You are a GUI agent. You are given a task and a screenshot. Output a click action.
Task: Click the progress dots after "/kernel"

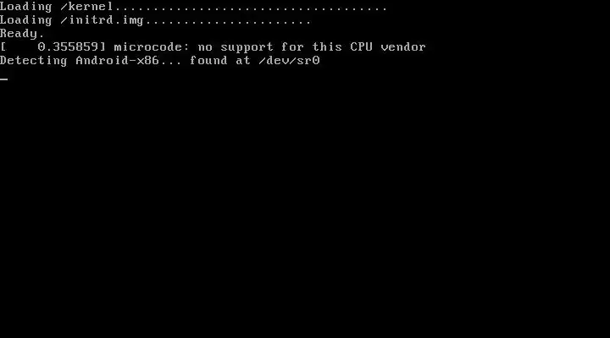(251, 9)
